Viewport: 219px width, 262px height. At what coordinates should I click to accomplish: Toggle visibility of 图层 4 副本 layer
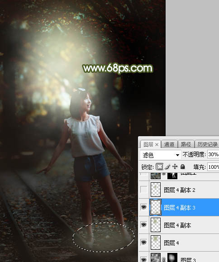(144, 225)
